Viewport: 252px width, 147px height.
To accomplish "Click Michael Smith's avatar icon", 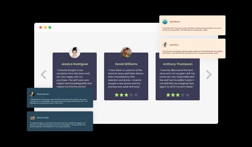I will click(32, 118).
